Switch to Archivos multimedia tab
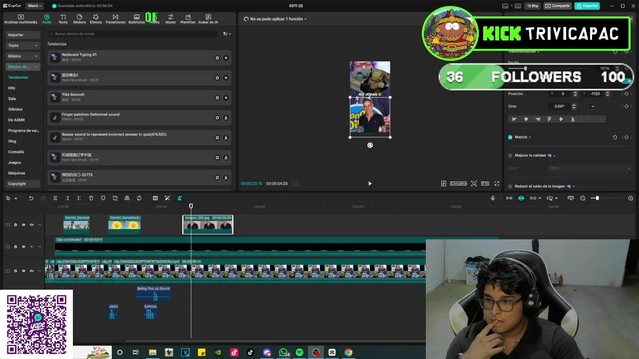 click(20, 19)
